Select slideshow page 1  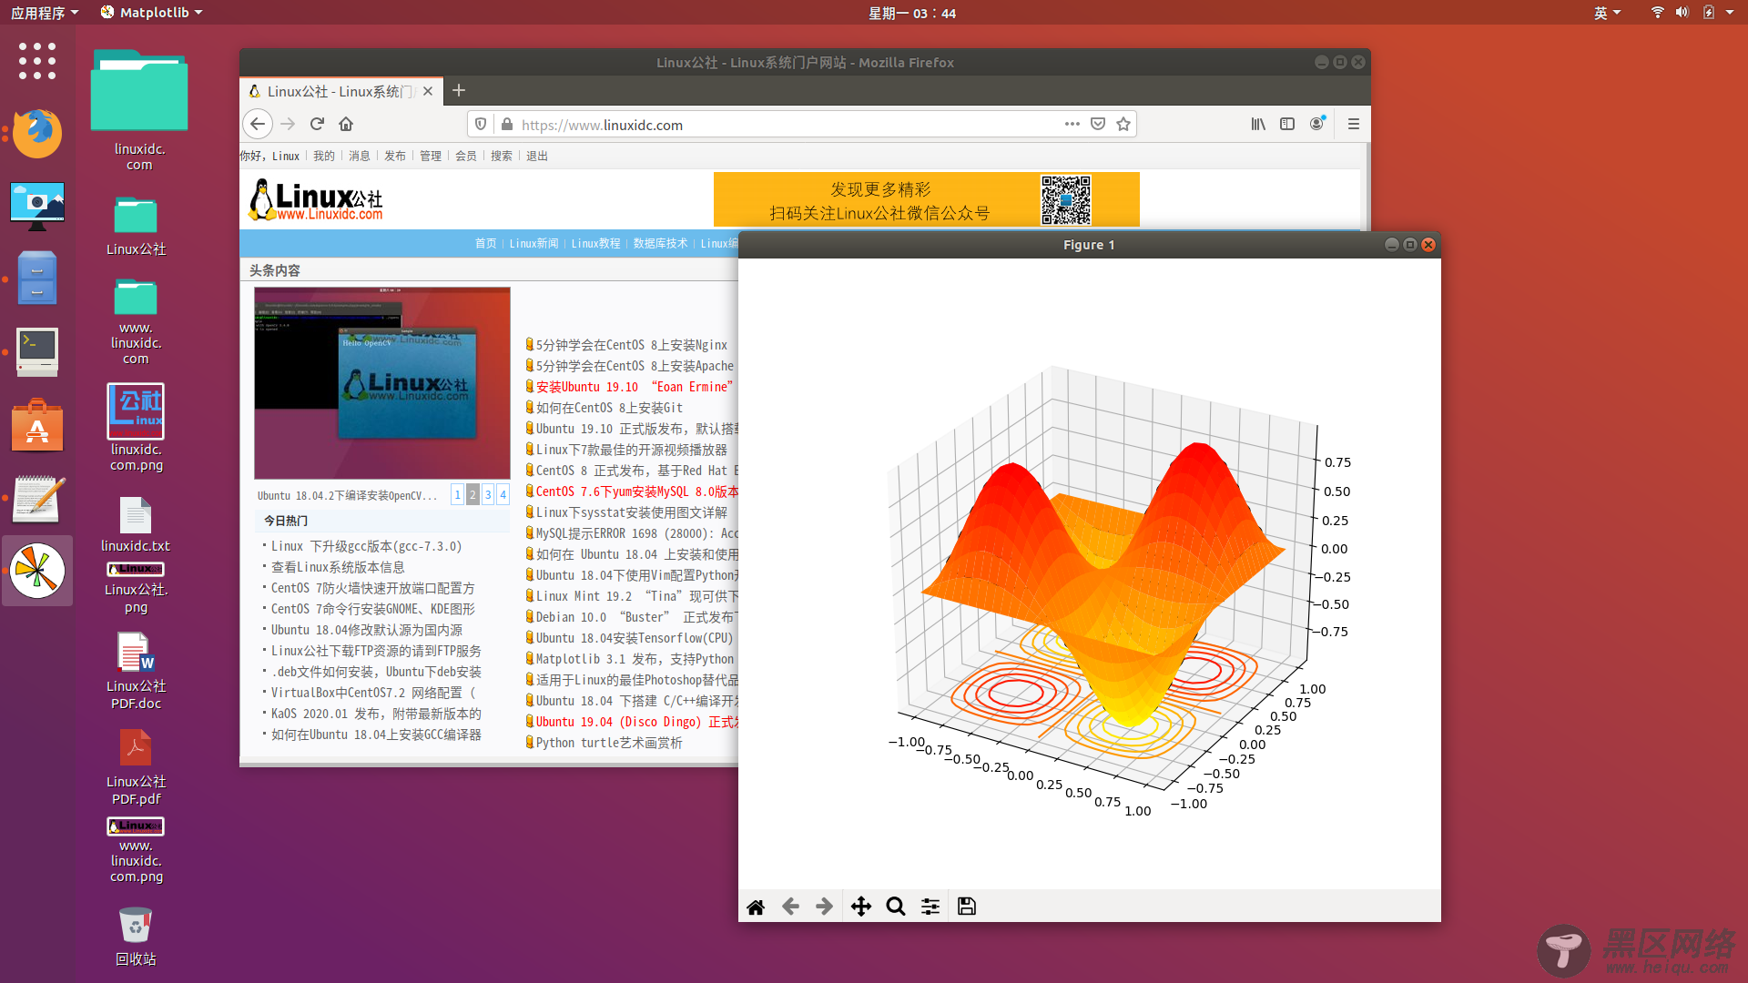(x=457, y=494)
